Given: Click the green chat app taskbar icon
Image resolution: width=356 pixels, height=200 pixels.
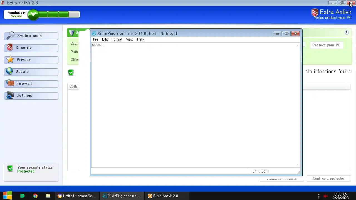Looking at the screenshot, I should (x=23, y=196).
